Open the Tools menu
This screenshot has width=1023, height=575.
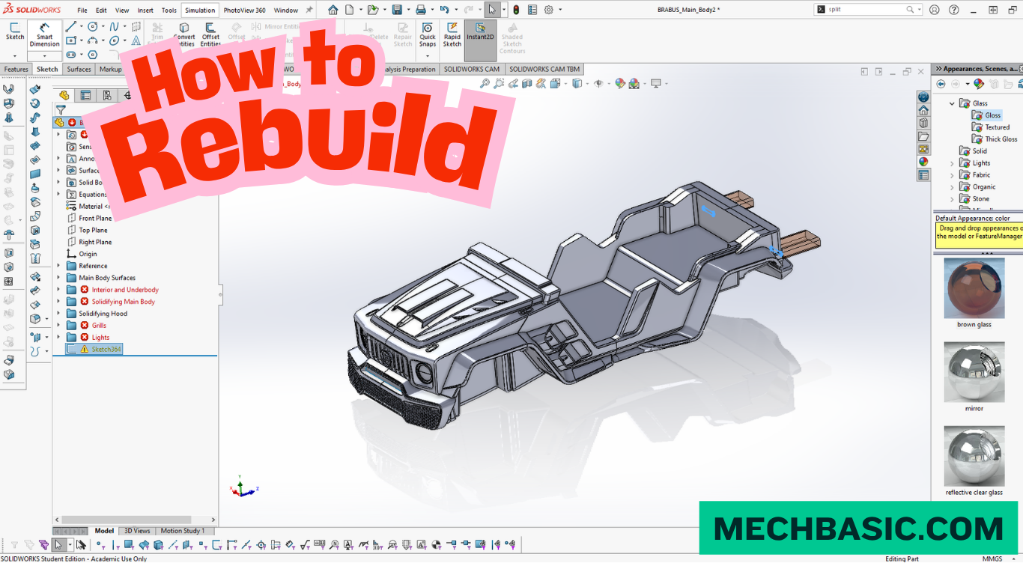click(169, 10)
